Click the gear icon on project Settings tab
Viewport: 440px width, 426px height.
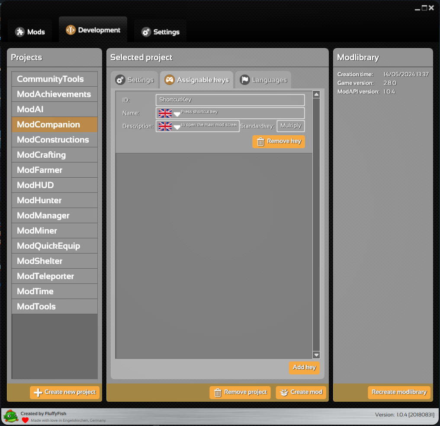point(120,80)
